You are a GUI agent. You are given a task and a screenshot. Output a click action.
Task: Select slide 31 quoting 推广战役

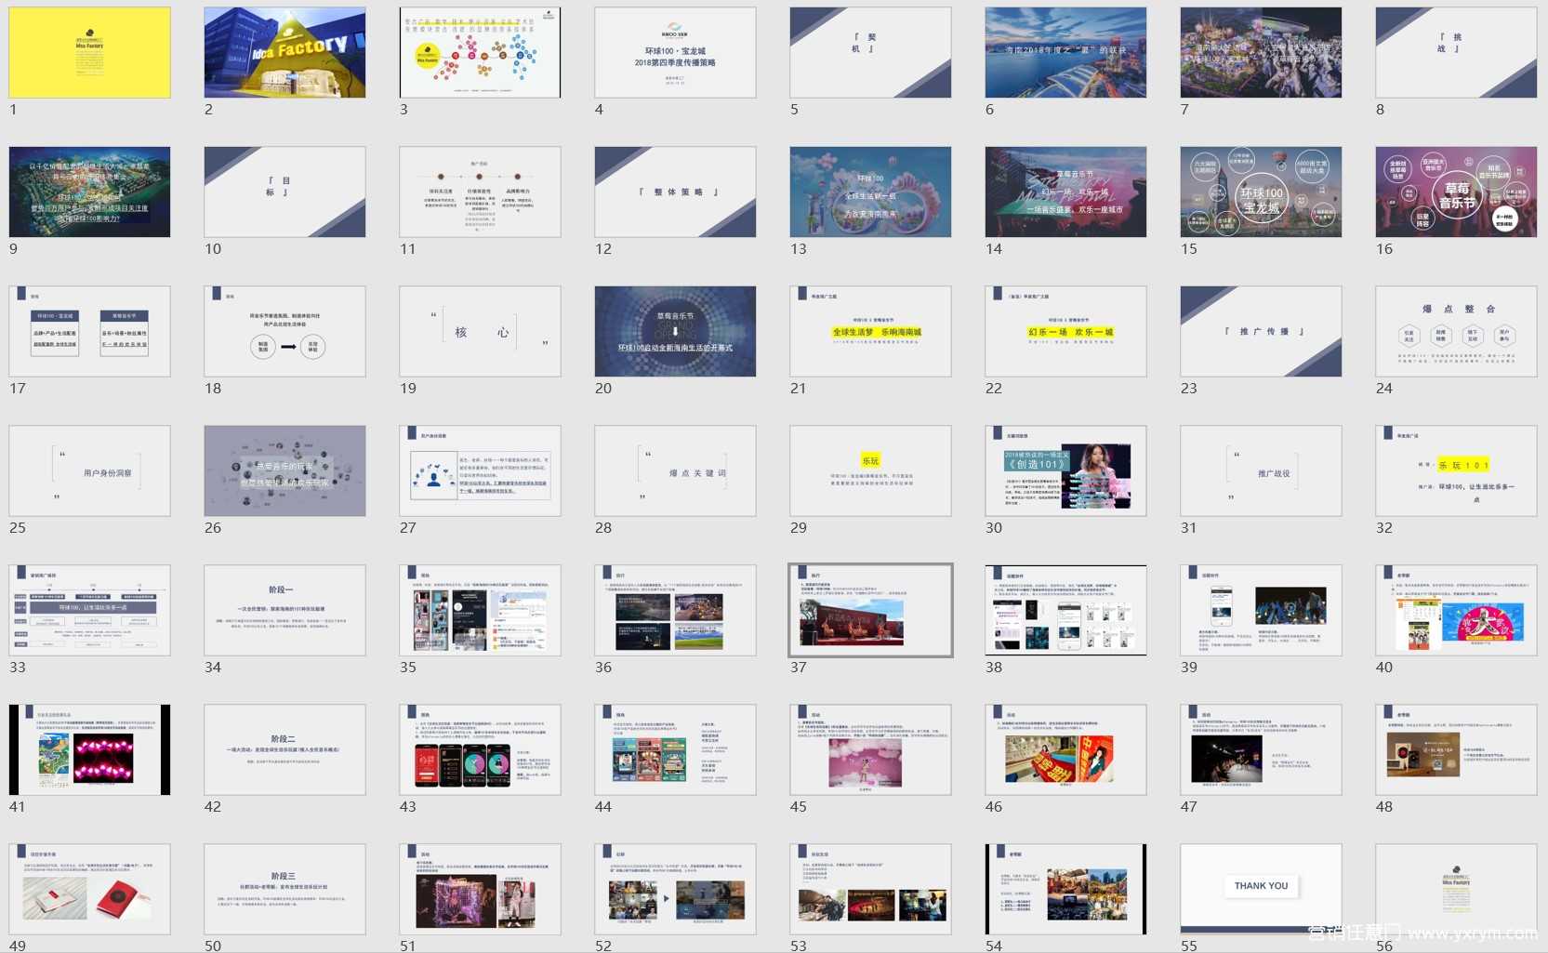pyautogui.click(x=1261, y=470)
